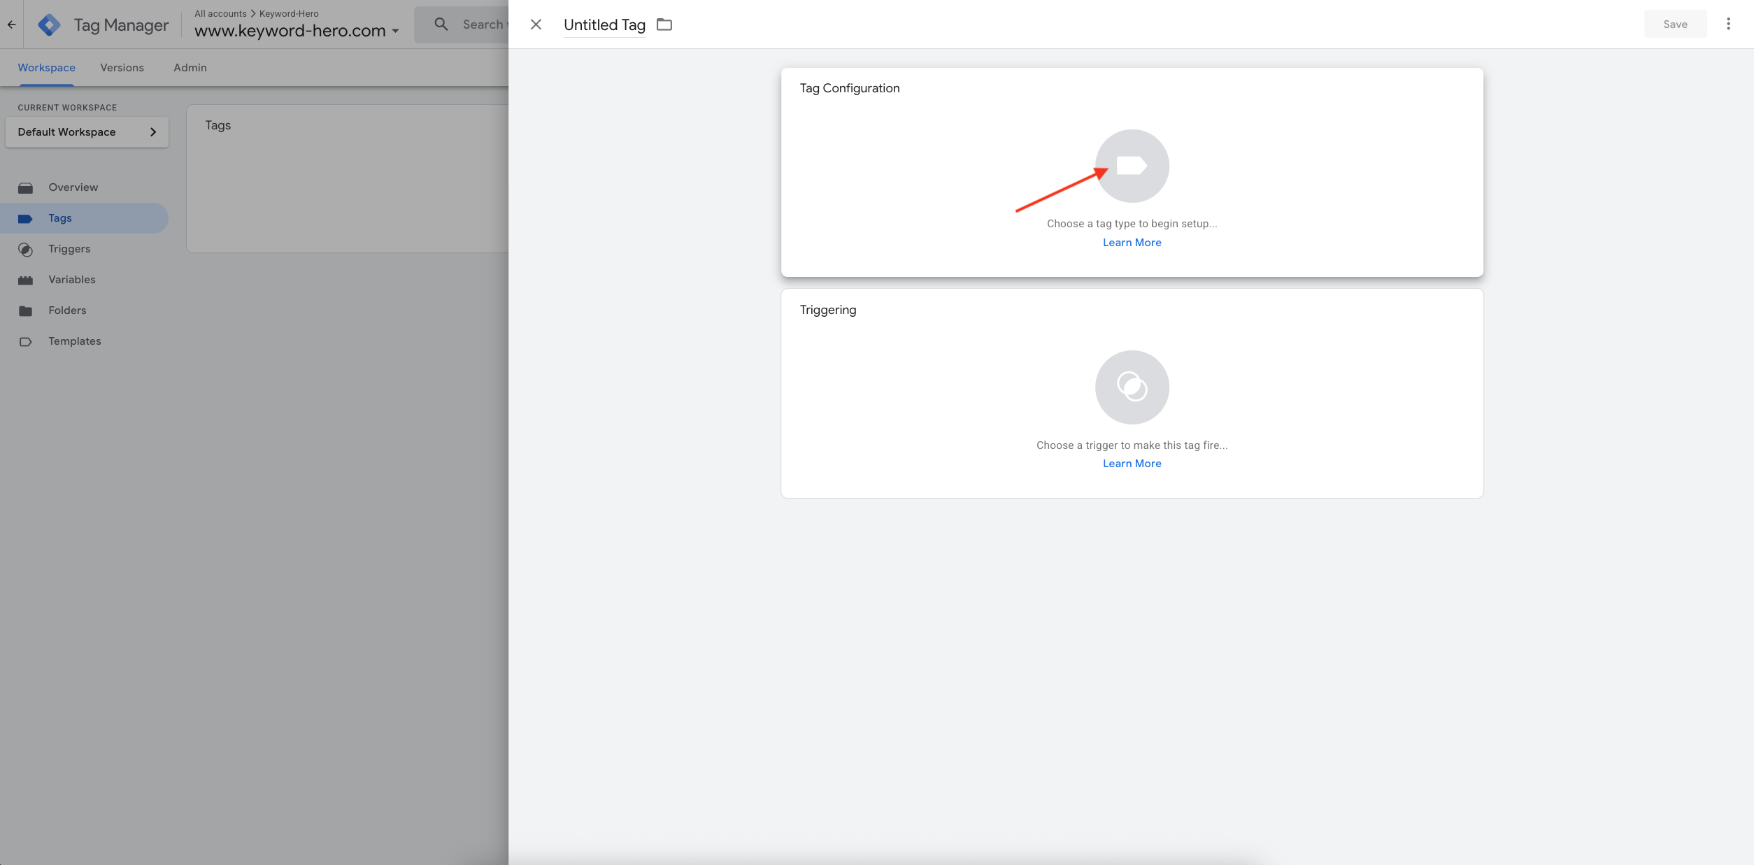
Task: Click 'Choose a tag type to begin setup...' text
Action: pyautogui.click(x=1132, y=224)
